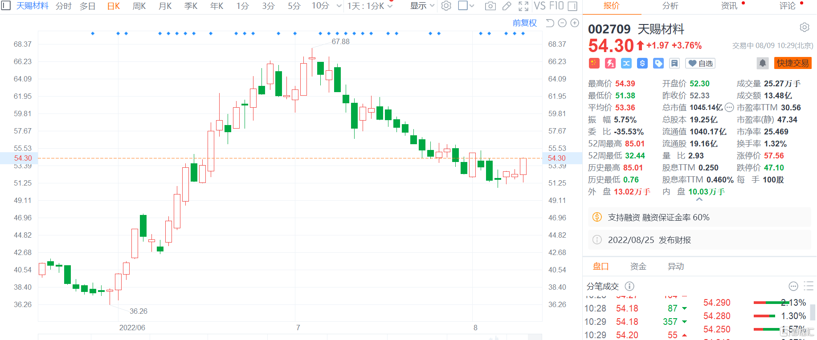Switch to 季K quarterly chart
Viewport: 817px width, 340px height.
tap(191, 6)
